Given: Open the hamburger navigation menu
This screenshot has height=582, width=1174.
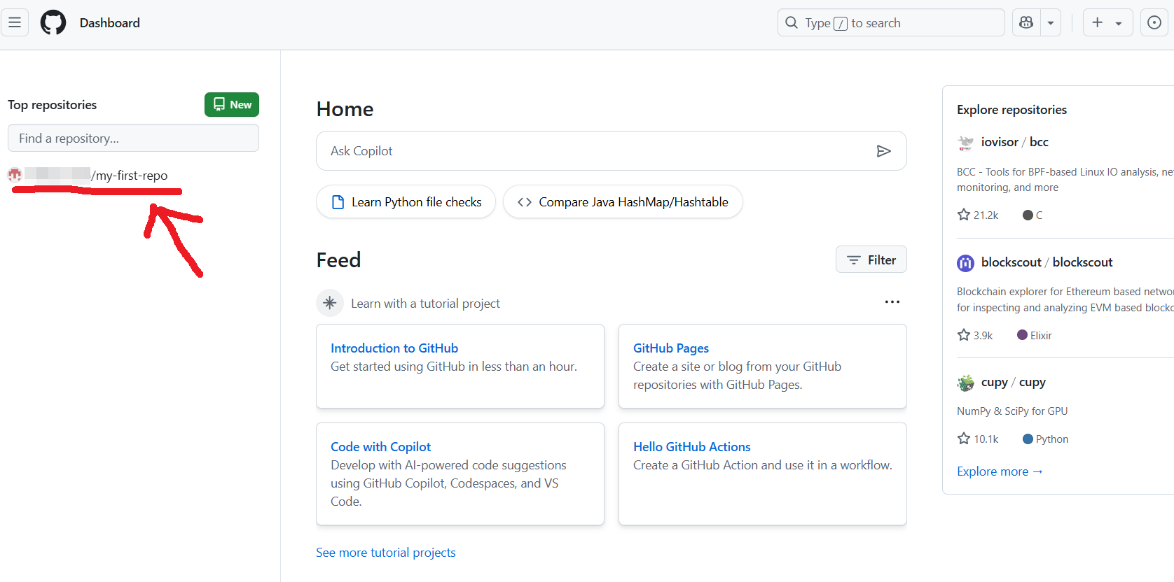Looking at the screenshot, I should tap(15, 22).
